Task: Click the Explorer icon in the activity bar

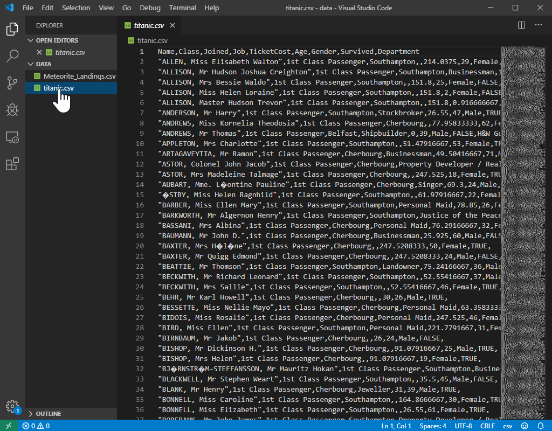Action: pyautogui.click(x=12, y=29)
